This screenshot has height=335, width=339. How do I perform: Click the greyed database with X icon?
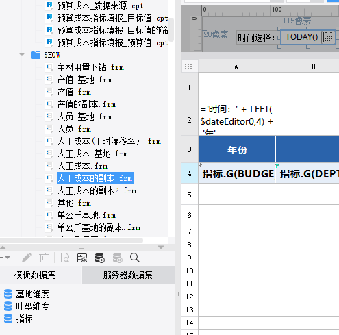pos(118,258)
